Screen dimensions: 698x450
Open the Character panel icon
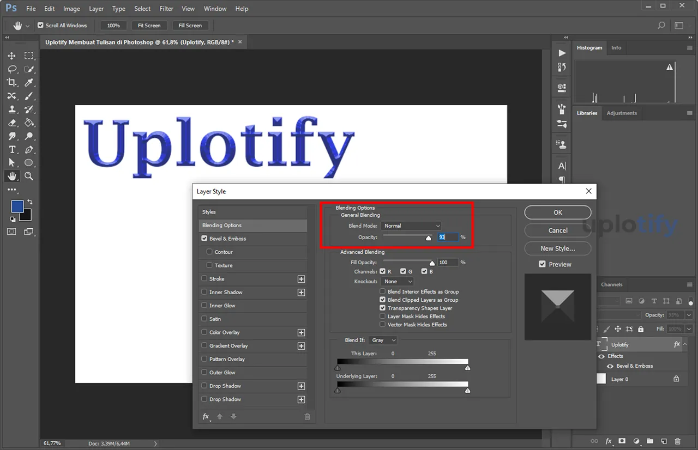562,166
